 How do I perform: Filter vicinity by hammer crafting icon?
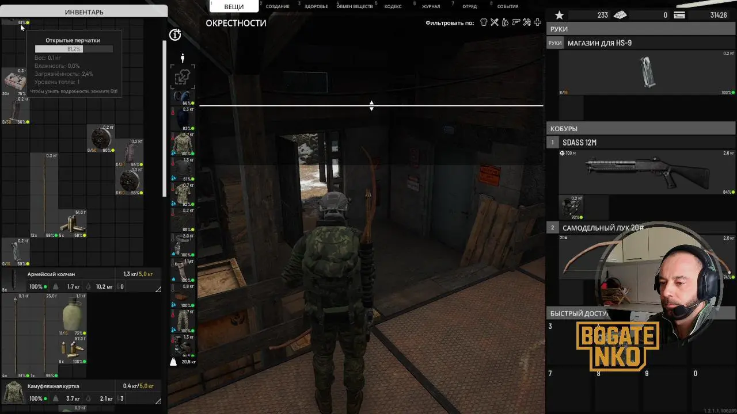coord(526,23)
